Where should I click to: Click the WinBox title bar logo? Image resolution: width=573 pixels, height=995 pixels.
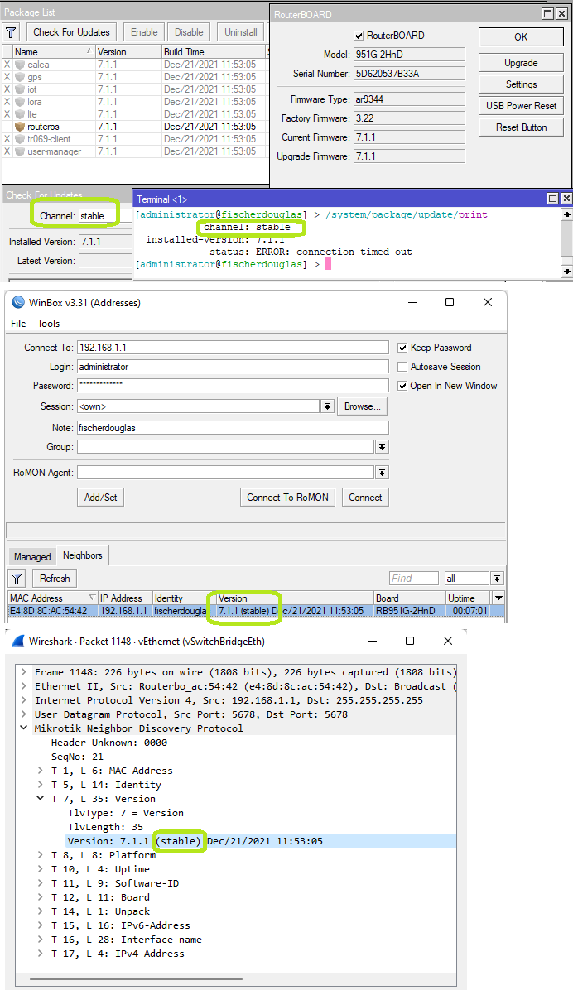[x=18, y=303]
